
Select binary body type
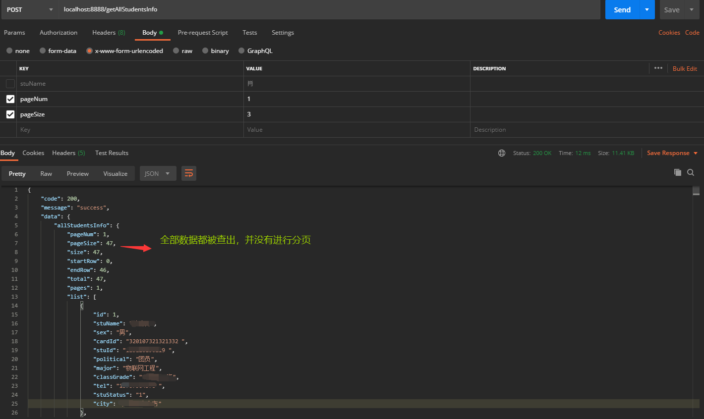pyautogui.click(x=216, y=51)
